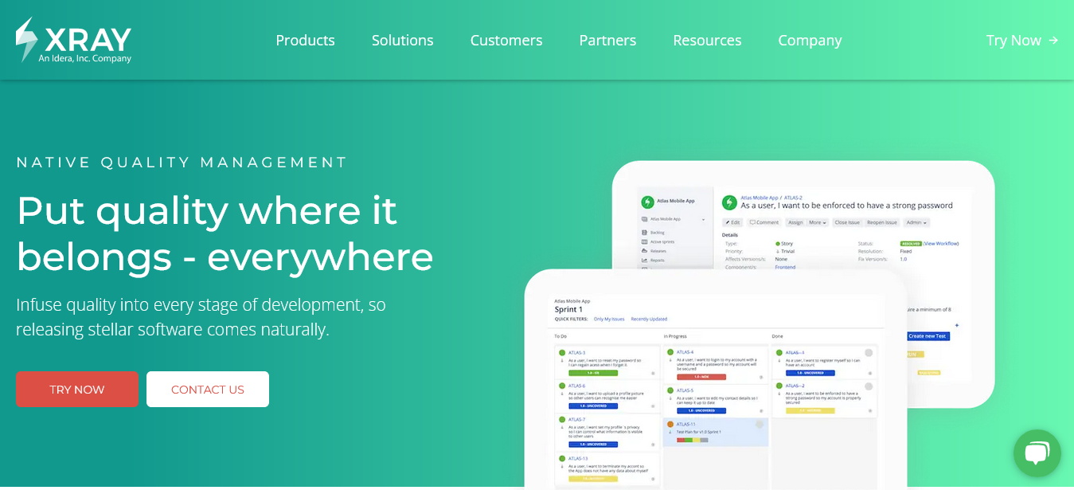Image resolution: width=1074 pixels, height=490 pixels.
Task: Click the green issue icon beside ATLAS-2 title
Action: click(x=728, y=202)
